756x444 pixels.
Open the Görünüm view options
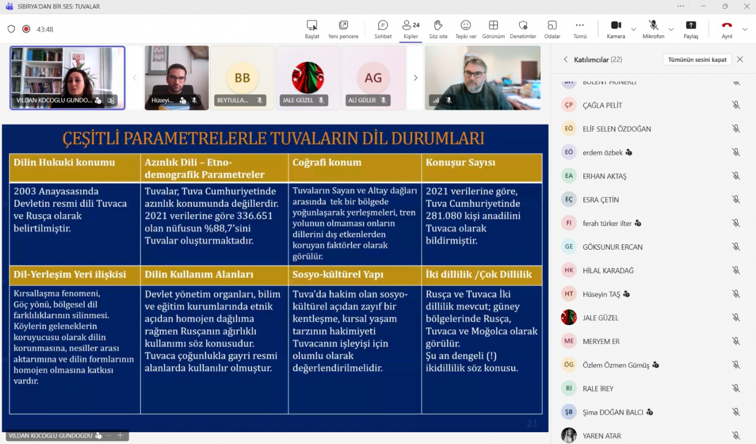click(x=493, y=25)
